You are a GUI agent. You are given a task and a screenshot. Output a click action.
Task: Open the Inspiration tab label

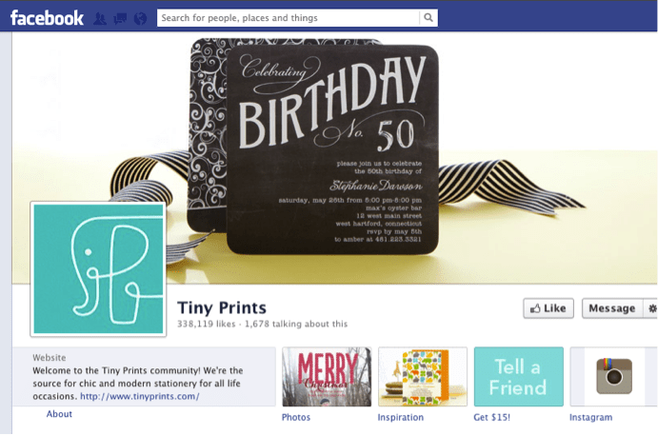pyautogui.click(x=400, y=417)
